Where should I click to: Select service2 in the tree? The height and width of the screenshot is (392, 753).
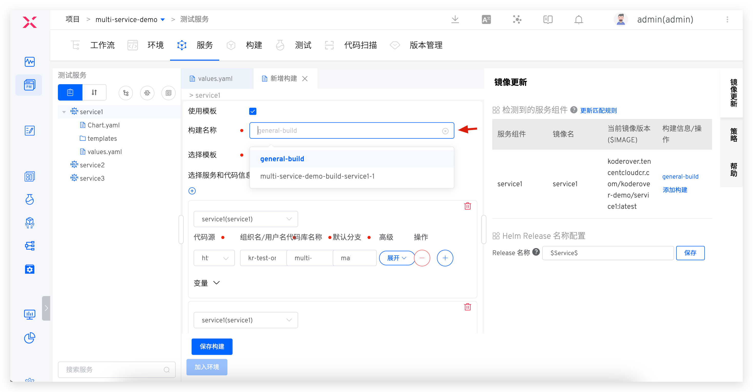[87, 165]
